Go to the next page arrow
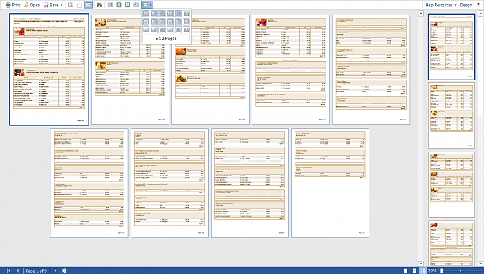484x274 pixels. 55,271
